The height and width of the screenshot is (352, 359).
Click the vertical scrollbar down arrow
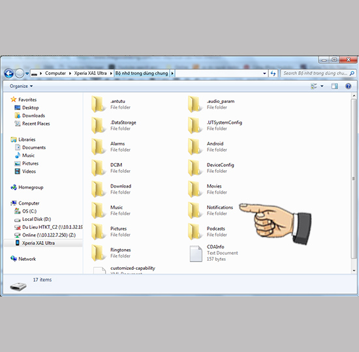point(354,271)
